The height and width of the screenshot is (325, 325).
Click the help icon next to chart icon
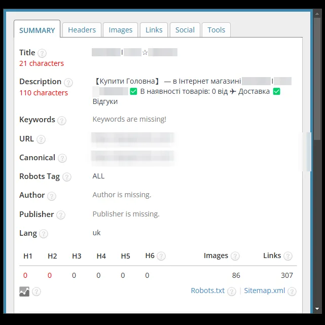point(37,292)
